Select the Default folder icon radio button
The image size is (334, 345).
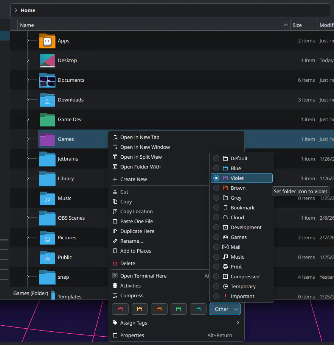tap(216, 158)
